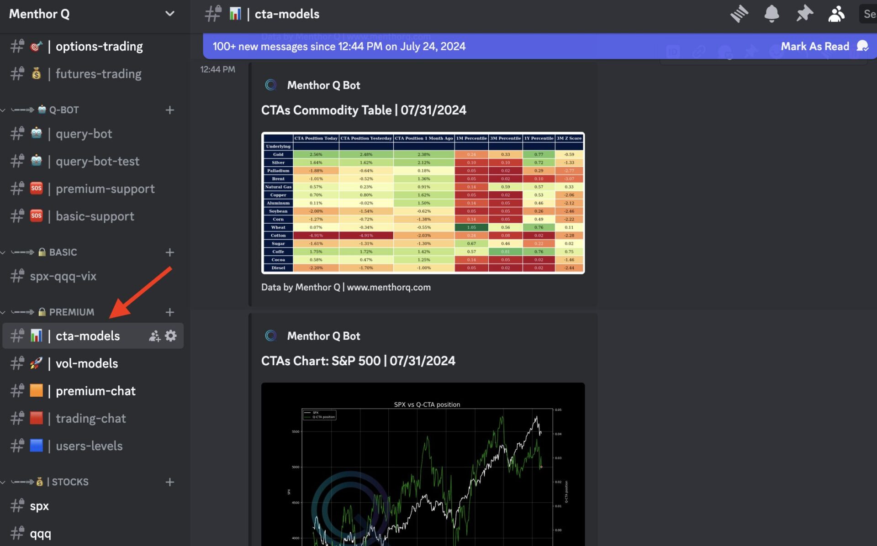
Task: Open the premium-support channel
Action: (x=93, y=189)
